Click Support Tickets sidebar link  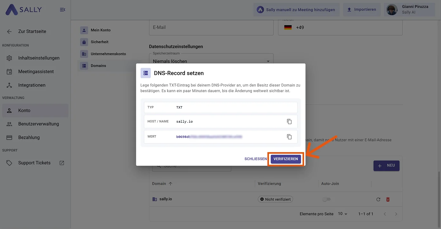pyautogui.click(x=35, y=163)
